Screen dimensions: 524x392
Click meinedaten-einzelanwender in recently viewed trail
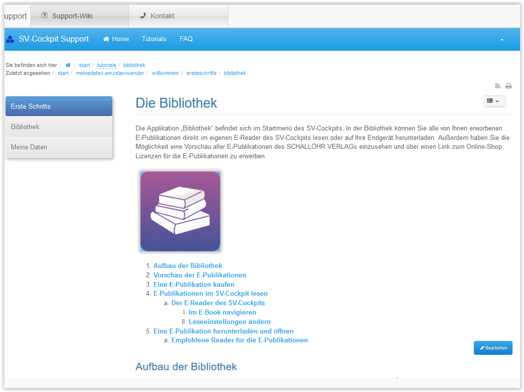pos(110,73)
